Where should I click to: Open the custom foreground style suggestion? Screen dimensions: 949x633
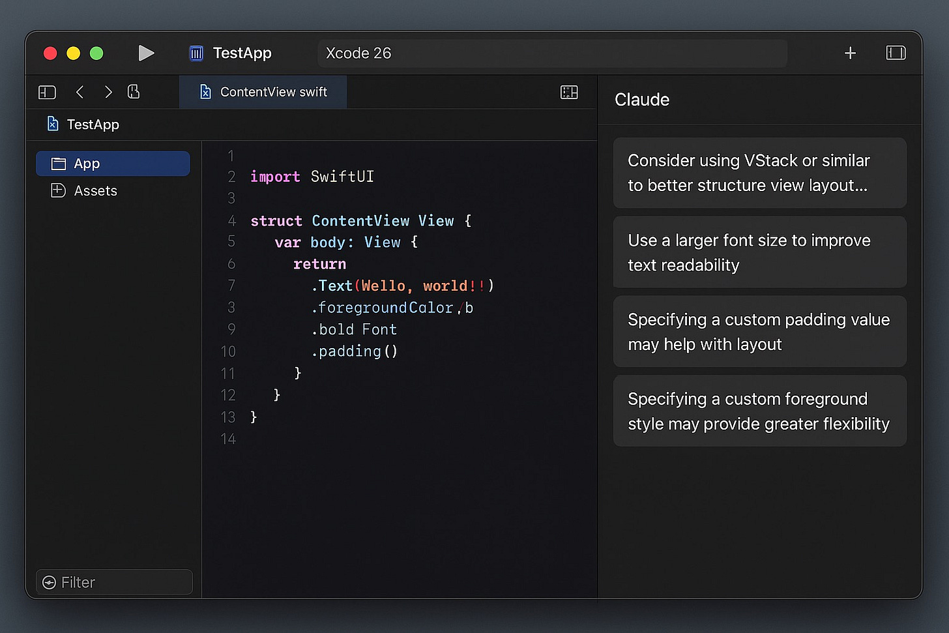coord(760,411)
